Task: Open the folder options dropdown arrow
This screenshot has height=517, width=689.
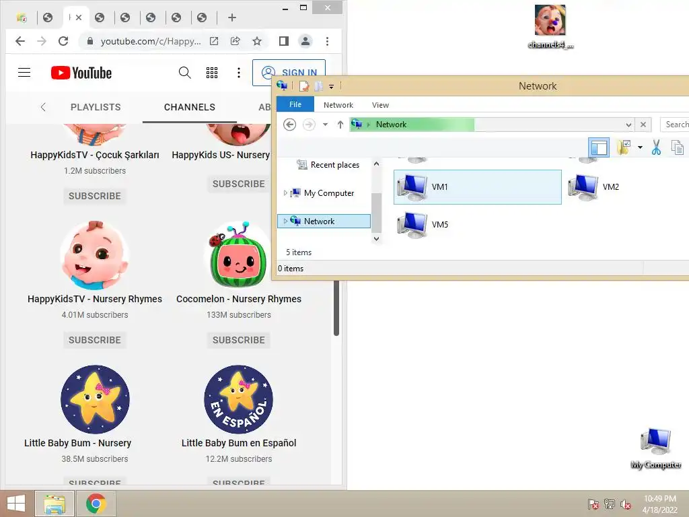Action: tap(641, 147)
